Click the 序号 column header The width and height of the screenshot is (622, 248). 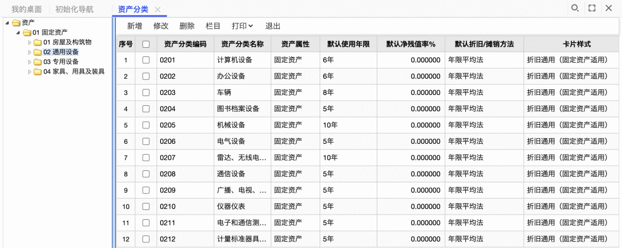(x=126, y=44)
